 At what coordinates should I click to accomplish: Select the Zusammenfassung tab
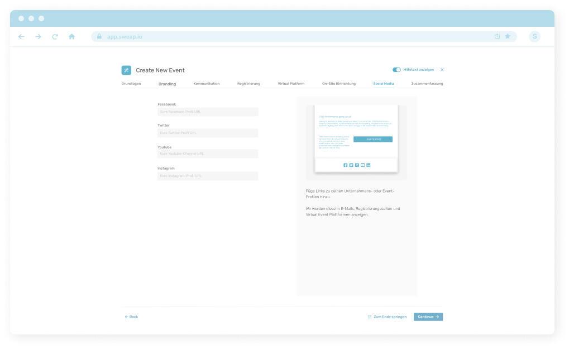click(427, 84)
